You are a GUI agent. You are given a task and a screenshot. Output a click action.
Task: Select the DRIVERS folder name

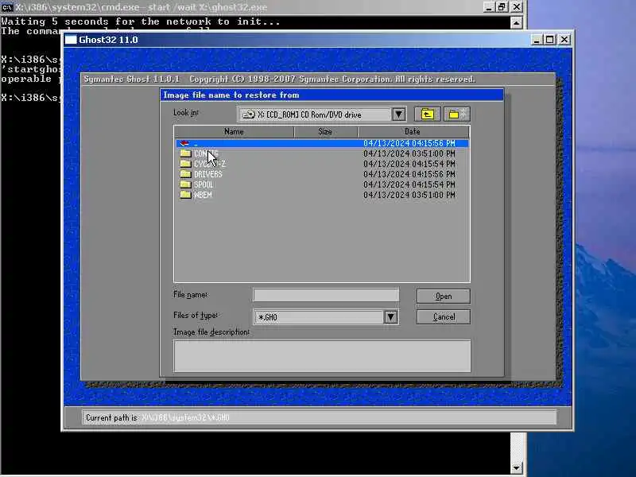pos(208,174)
